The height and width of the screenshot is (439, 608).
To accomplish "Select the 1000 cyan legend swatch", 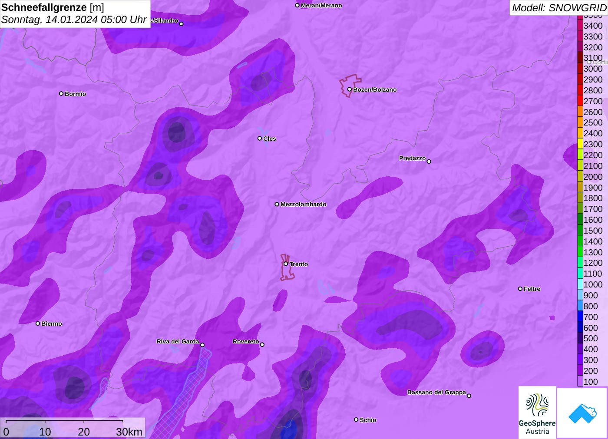I will (x=580, y=284).
